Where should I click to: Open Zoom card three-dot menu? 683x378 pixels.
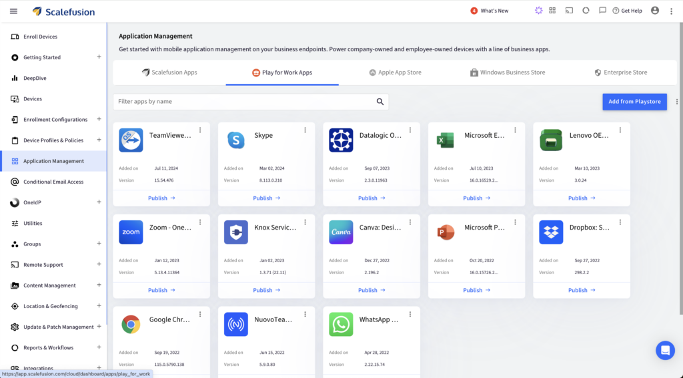200,222
